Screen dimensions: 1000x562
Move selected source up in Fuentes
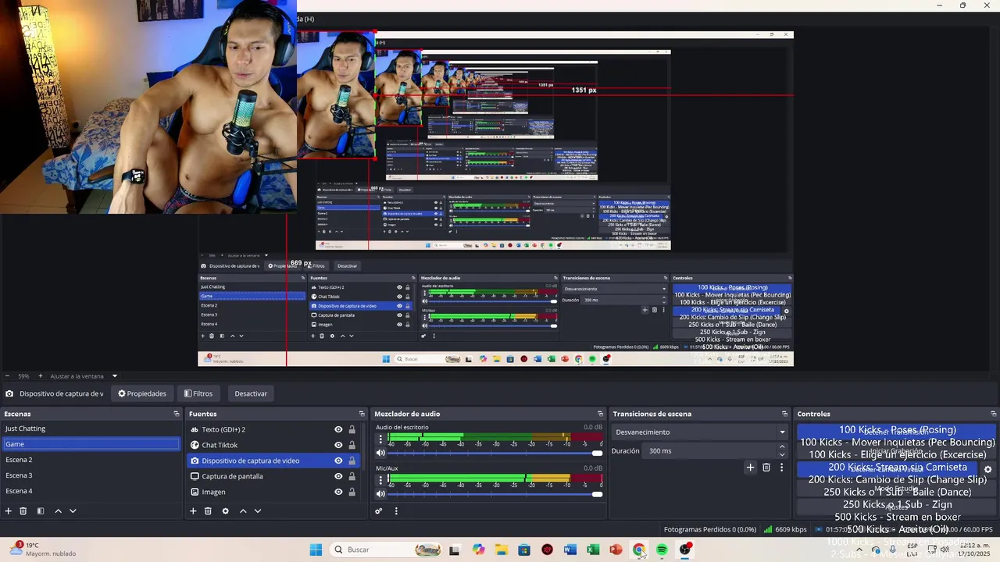[243, 511]
